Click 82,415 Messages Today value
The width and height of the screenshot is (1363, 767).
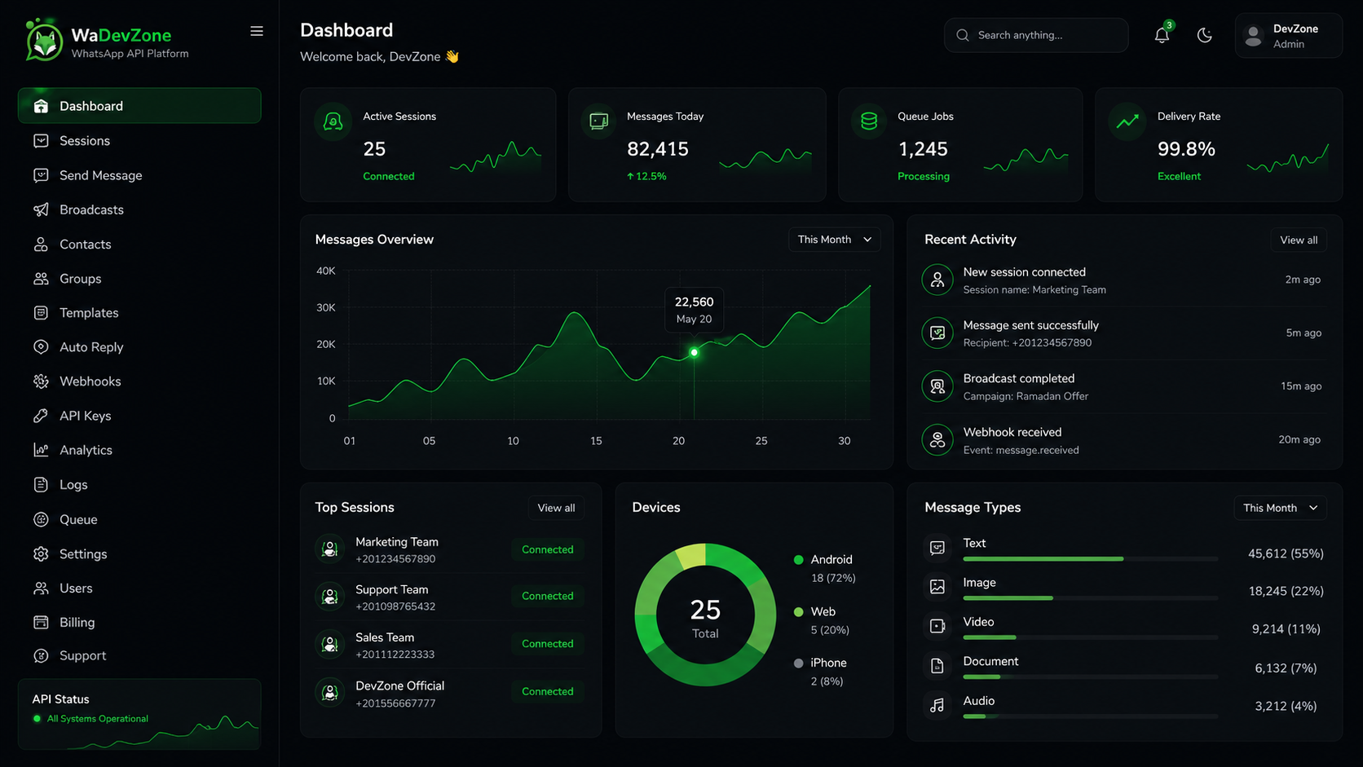(x=658, y=149)
